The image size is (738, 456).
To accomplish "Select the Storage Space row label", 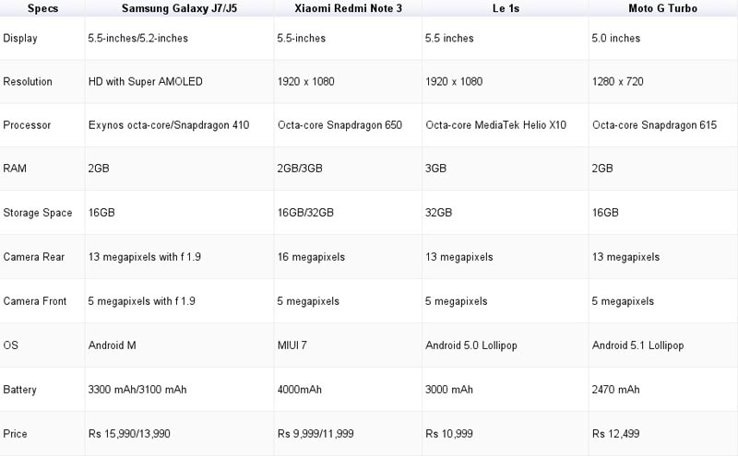I will click(38, 213).
